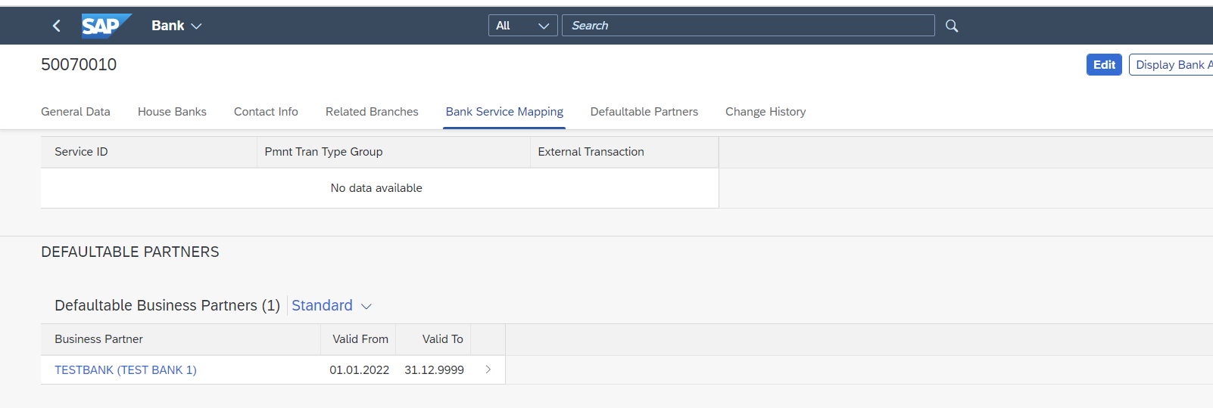Open the Contact Info tab
1213x408 pixels.
pyautogui.click(x=266, y=111)
